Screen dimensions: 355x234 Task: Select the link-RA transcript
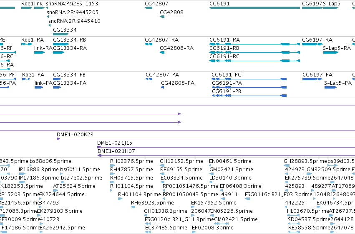(39, 52)
